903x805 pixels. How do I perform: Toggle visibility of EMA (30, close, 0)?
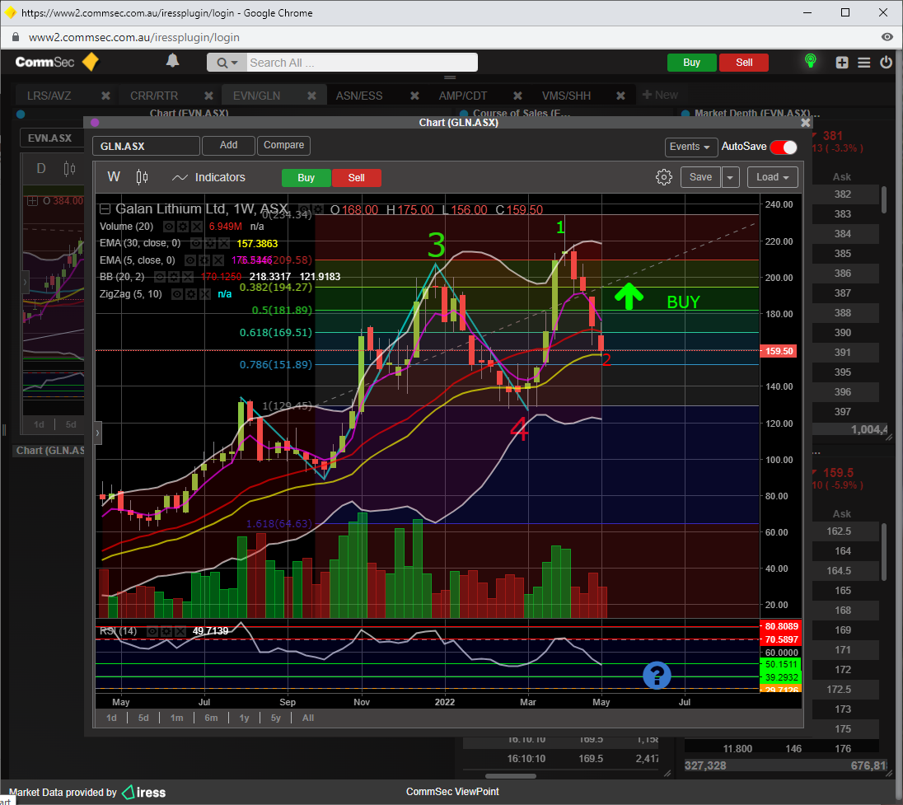tap(196, 243)
